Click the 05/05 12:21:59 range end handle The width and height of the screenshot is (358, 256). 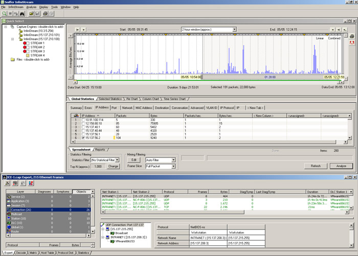coord(334,77)
